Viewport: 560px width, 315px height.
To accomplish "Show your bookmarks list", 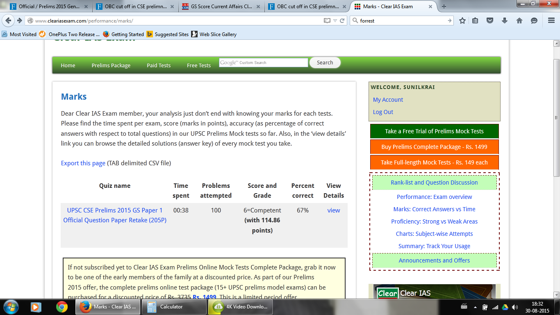I will point(475,21).
